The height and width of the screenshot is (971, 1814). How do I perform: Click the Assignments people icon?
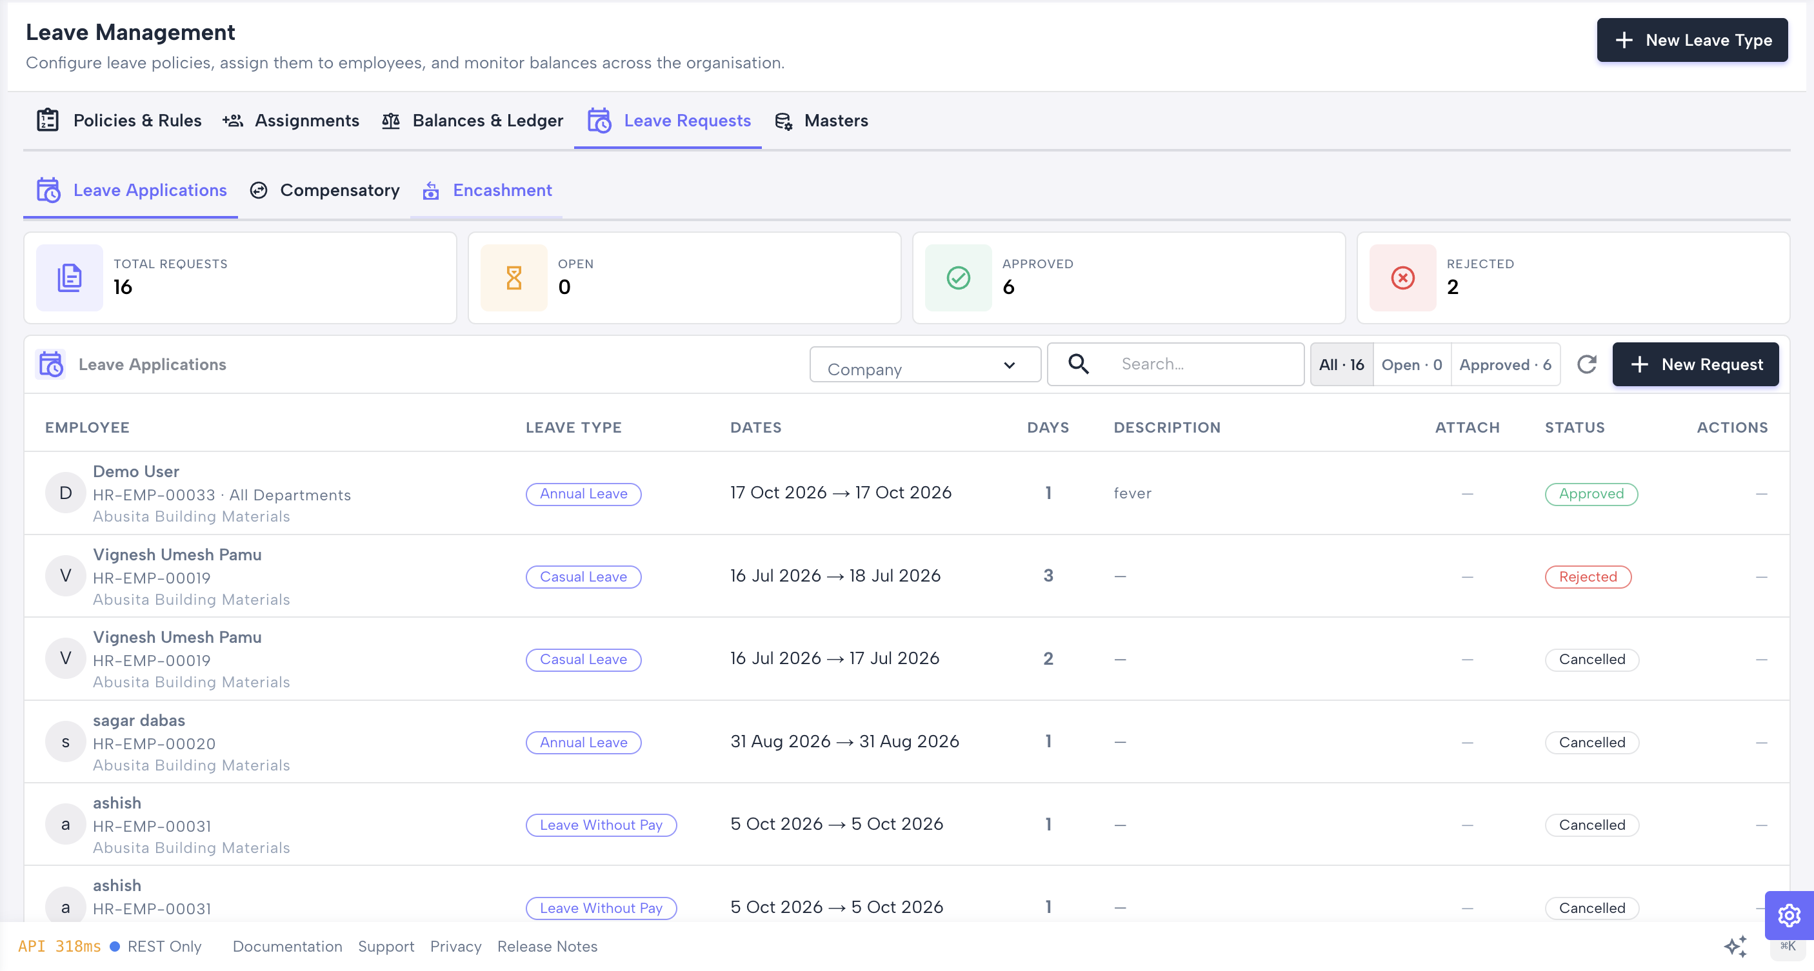(x=232, y=121)
